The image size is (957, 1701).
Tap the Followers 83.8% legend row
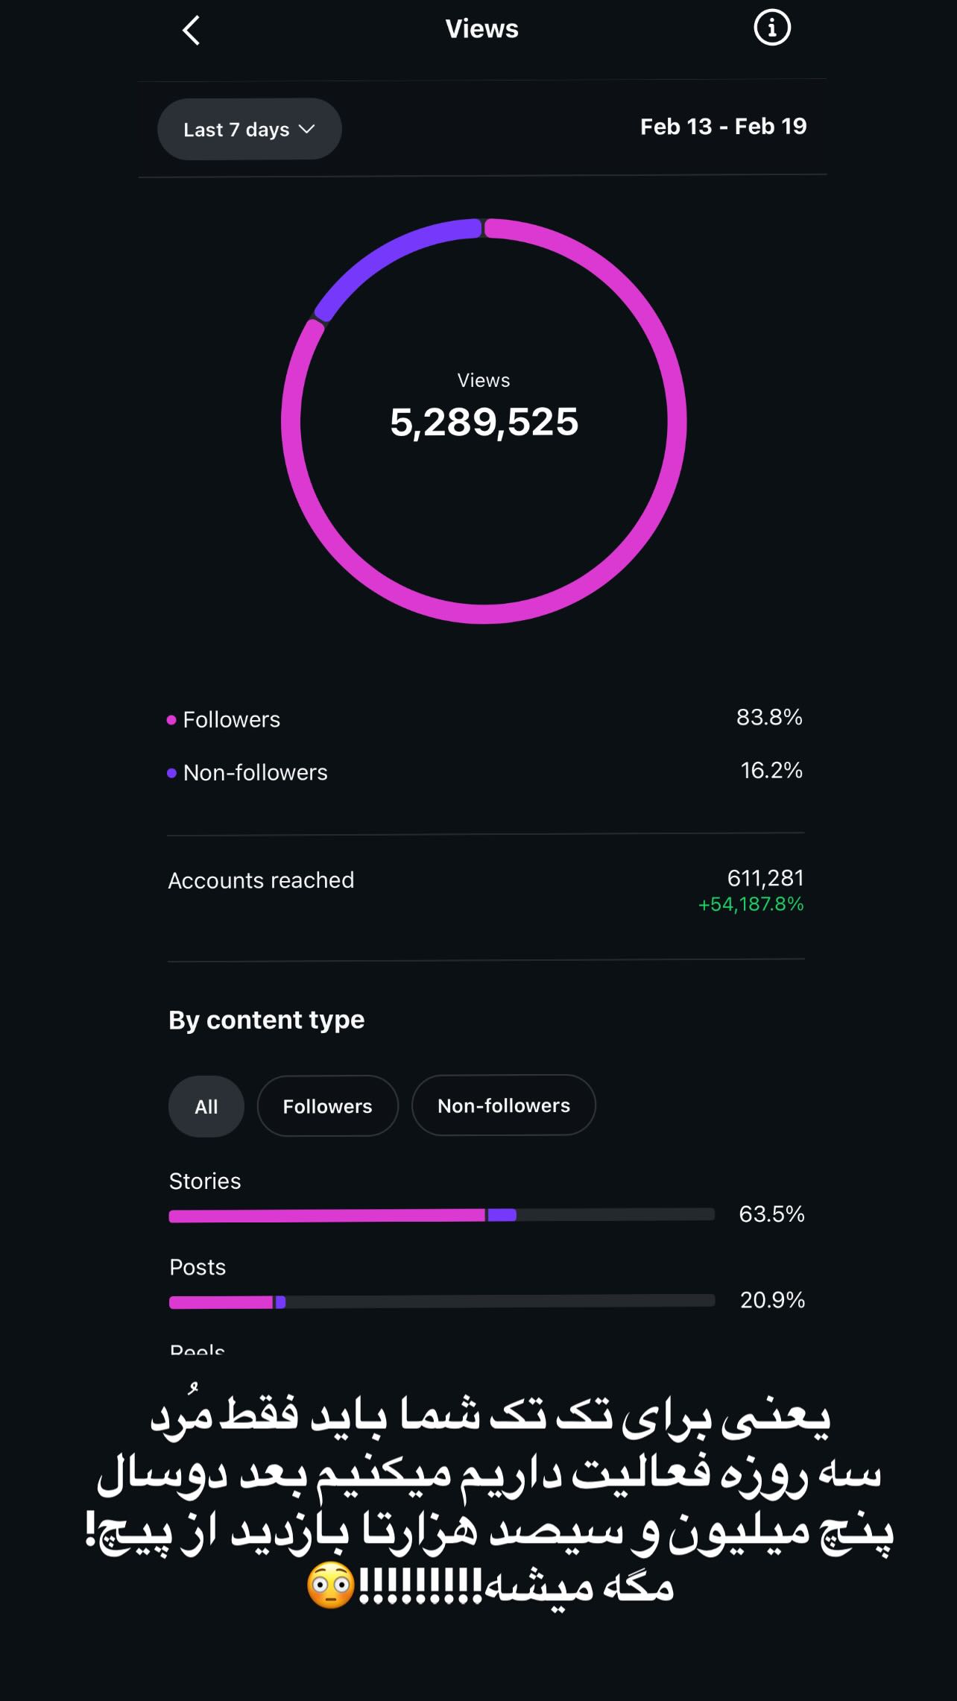[x=486, y=719]
